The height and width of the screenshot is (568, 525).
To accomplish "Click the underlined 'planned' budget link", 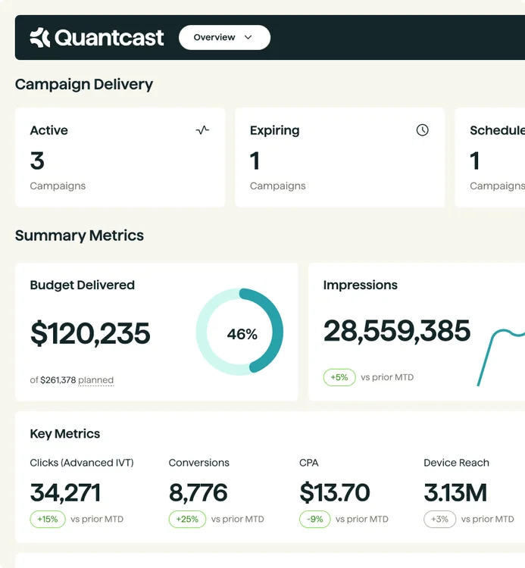I will coord(95,380).
